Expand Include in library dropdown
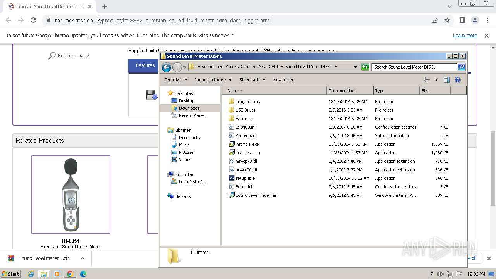This screenshot has width=496, height=279. pyautogui.click(x=213, y=80)
